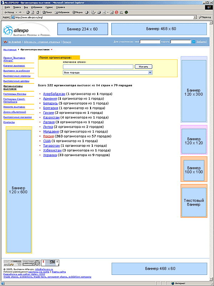The image size is (214, 286).
Task: Click the Переход go button
Action: 205,17
